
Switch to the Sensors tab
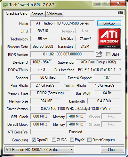pyautogui.click(x=37, y=14)
